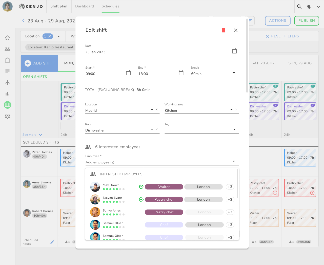Open the Analytics bar chart sidebar icon
The image size is (324, 265).
tap(7, 93)
